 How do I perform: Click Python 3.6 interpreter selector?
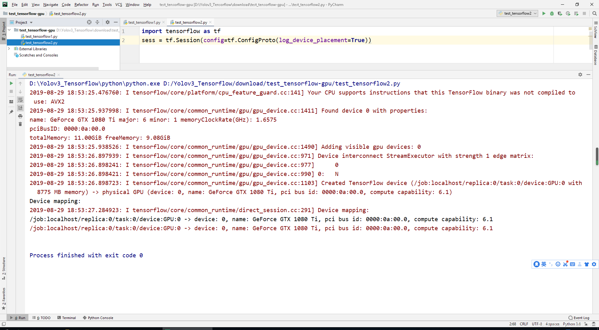click(572, 324)
